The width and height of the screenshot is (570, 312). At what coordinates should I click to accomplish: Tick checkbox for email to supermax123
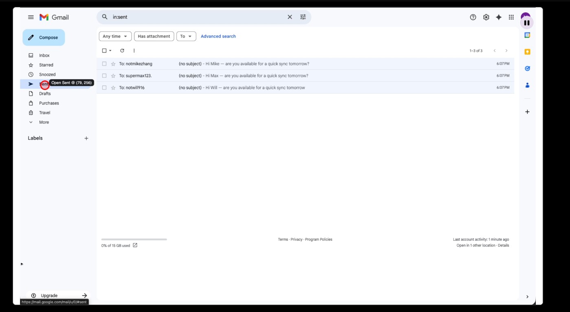tap(104, 76)
